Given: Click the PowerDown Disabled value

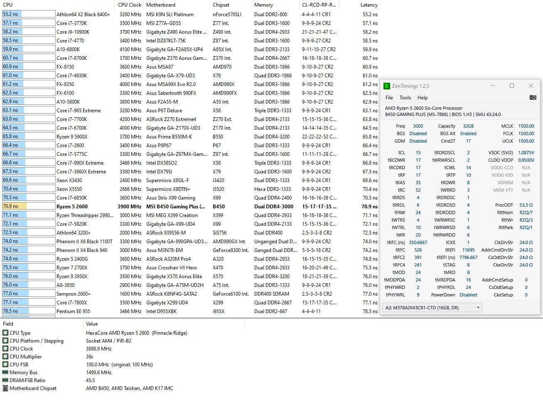Looking at the screenshot, I should (468, 295).
